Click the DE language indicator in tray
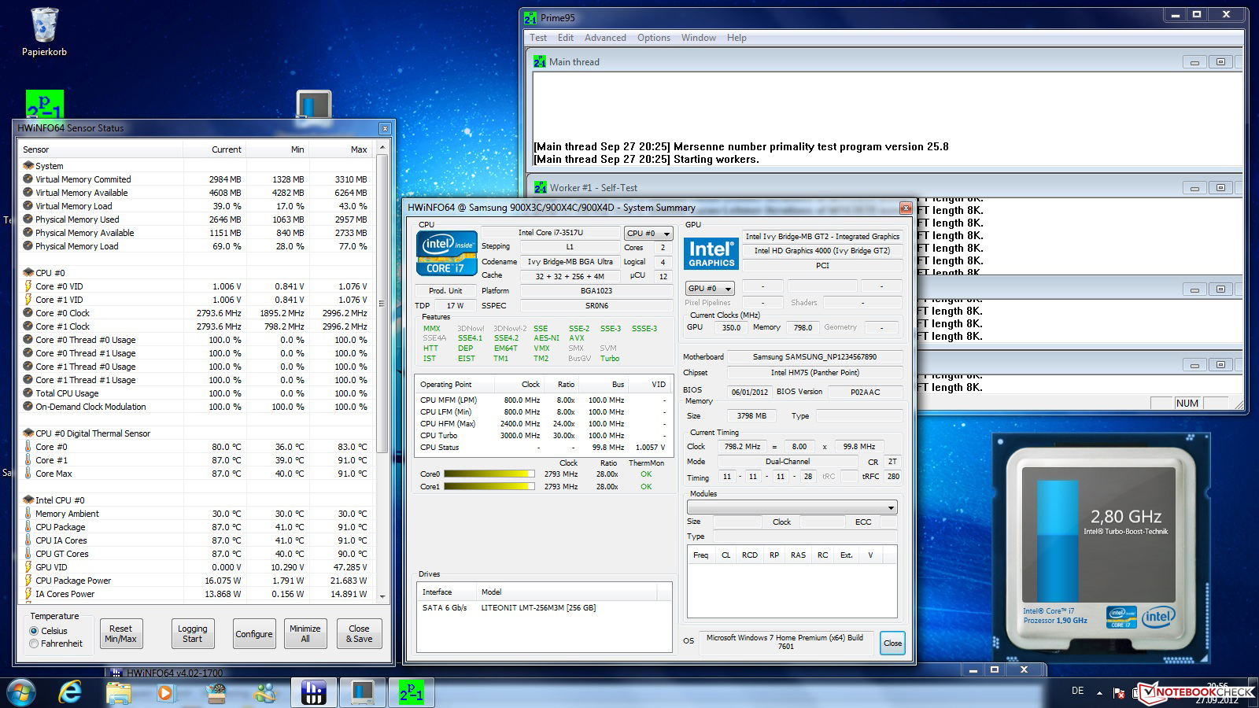Viewport: 1259px width, 708px height. 1077,691
